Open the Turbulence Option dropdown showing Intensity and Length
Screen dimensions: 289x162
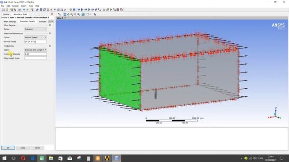point(36,50)
